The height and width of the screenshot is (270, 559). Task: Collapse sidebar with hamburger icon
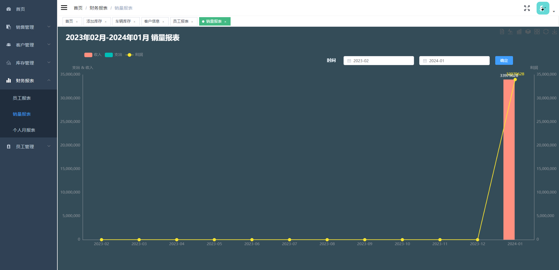(64, 8)
